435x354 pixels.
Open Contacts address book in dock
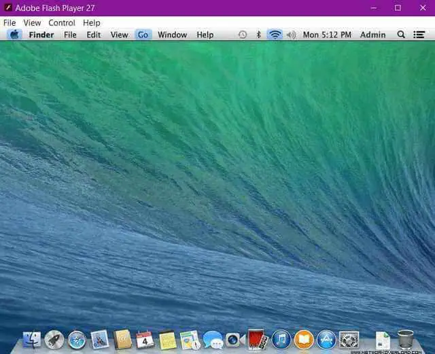(x=122, y=339)
